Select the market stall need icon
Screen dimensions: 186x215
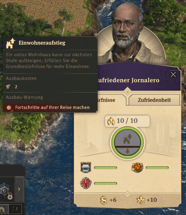[86, 167]
